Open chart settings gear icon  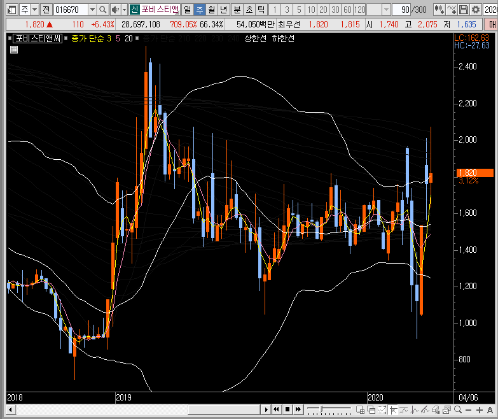(x=476, y=10)
